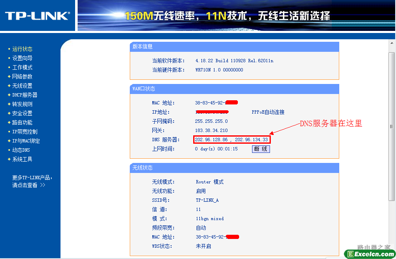The height and width of the screenshot is (259, 396).
Task: Expand the 系统工具 menu
Action: [22, 159]
